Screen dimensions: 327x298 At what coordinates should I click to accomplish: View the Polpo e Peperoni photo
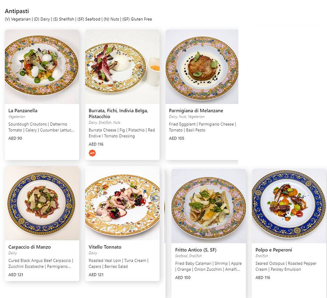pyautogui.click(x=289, y=206)
